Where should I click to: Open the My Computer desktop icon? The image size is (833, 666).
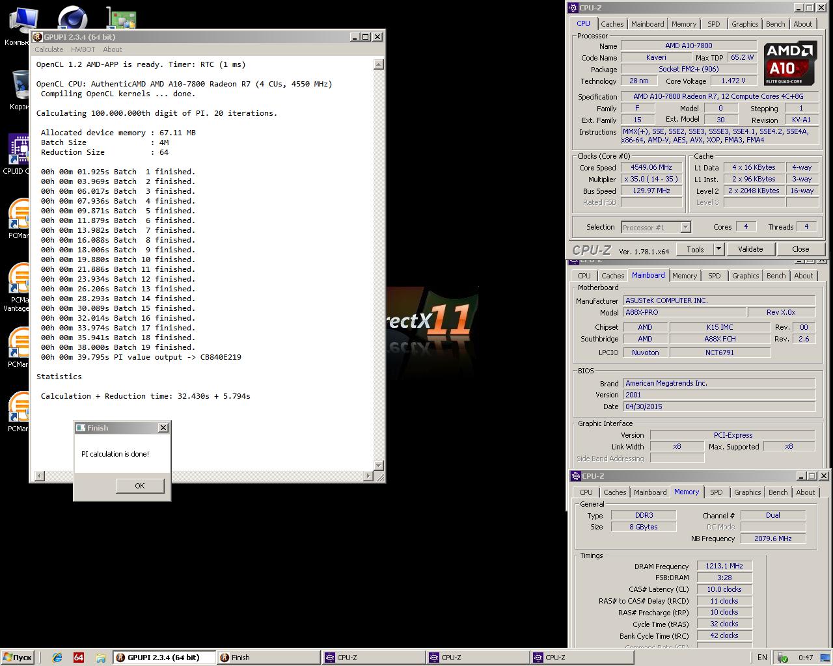20,26
